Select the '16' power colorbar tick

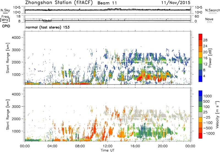(x=205, y=58)
